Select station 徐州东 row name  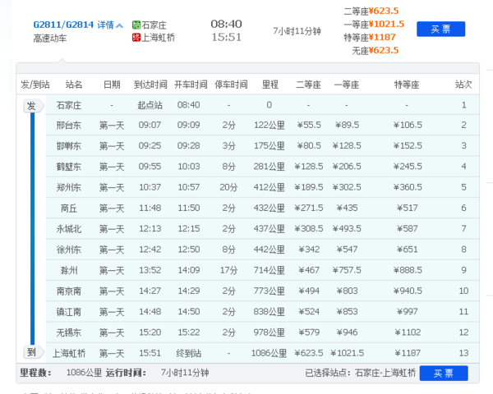tap(69, 250)
